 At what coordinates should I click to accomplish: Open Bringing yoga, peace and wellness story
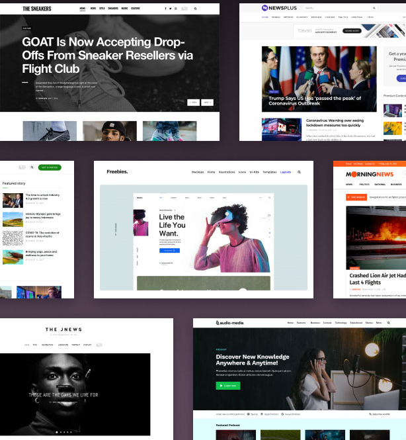[41, 253]
